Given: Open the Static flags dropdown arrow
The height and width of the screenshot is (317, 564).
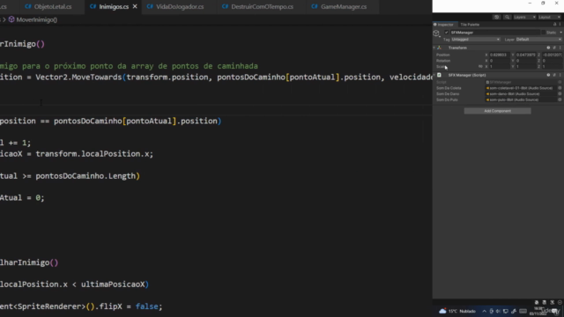Looking at the screenshot, I should click(560, 33).
